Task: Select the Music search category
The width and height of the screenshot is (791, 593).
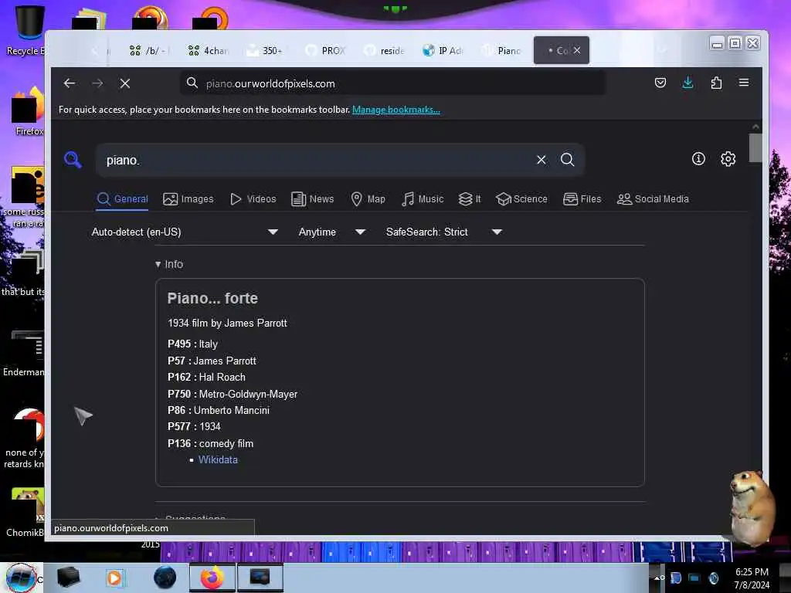Action: [423, 198]
